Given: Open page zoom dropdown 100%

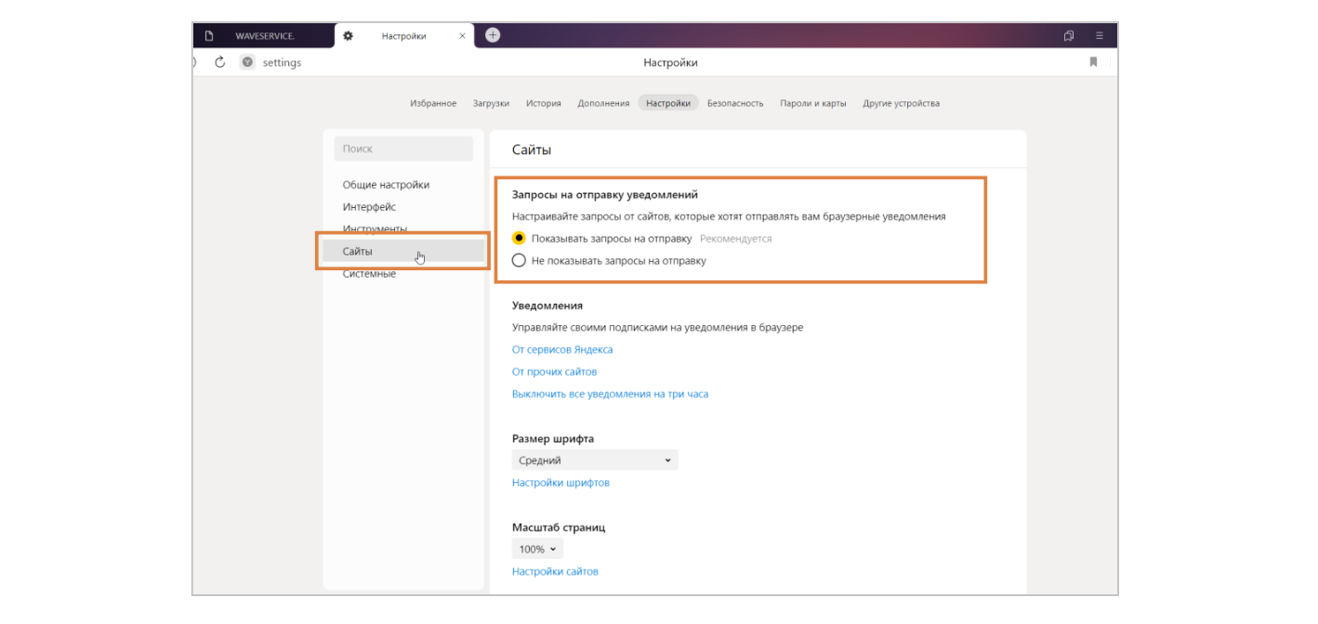Looking at the screenshot, I should 537,550.
